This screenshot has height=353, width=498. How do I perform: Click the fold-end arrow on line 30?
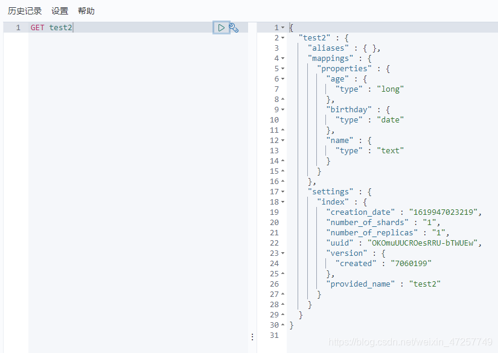click(x=283, y=325)
